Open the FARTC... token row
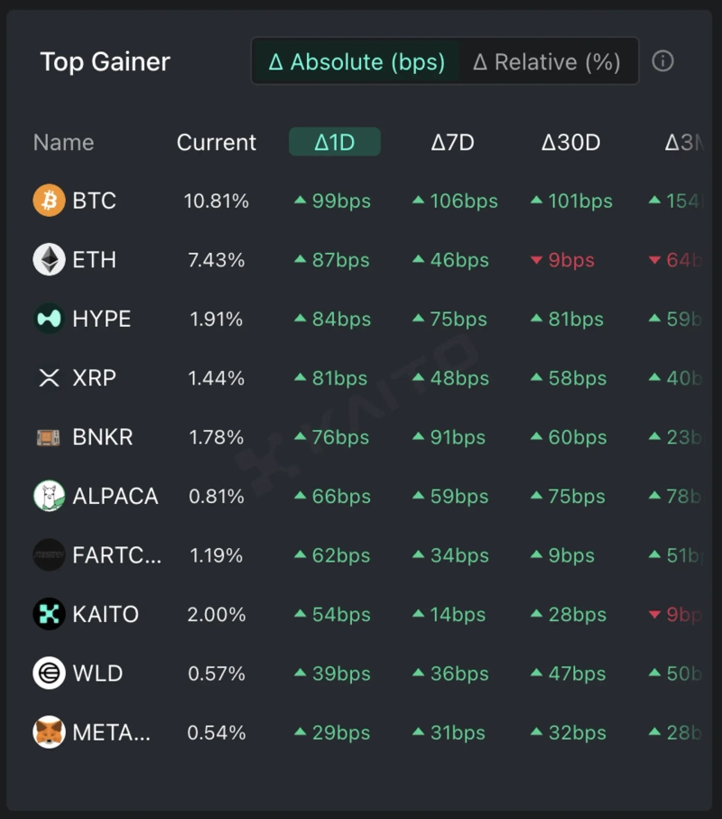 pos(116,555)
